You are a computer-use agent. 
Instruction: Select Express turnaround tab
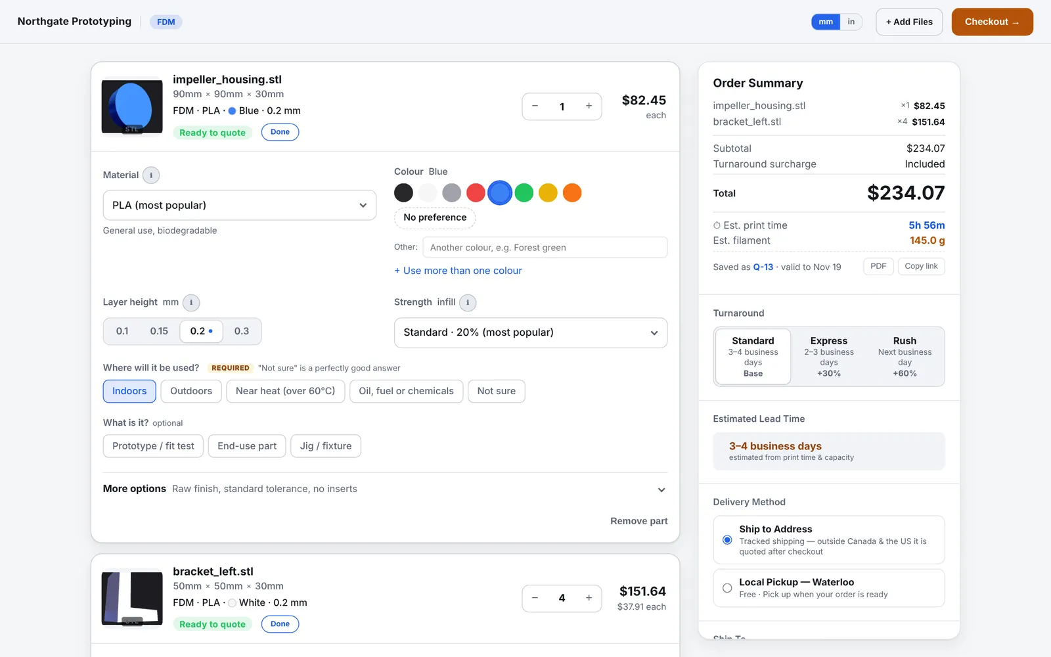(x=829, y=357)
